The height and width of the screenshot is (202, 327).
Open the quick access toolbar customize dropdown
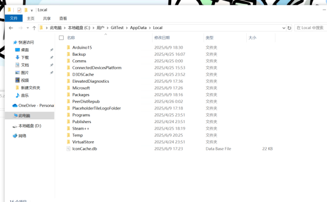pyautogui.click(x=32, y=10)
